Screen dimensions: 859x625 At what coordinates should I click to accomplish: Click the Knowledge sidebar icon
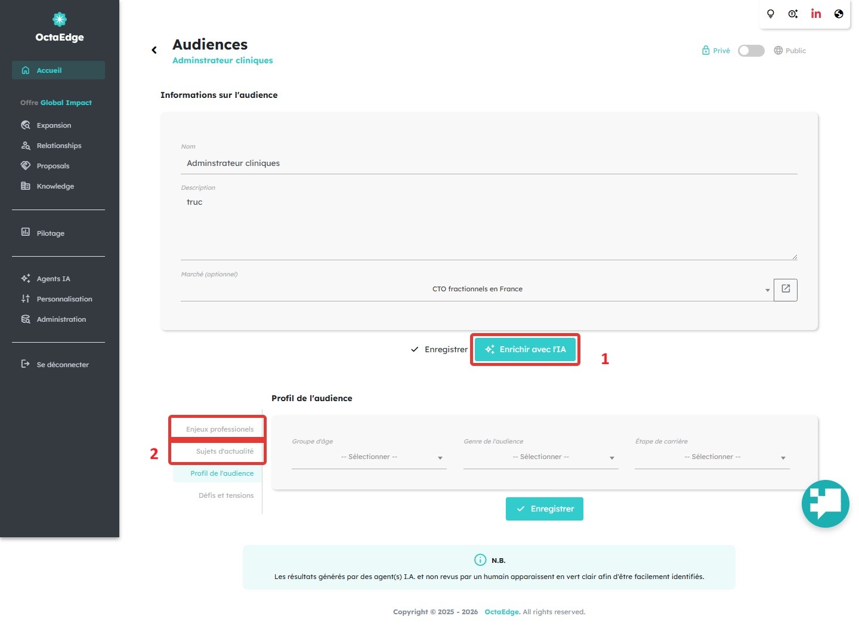[x=26, y=186]
